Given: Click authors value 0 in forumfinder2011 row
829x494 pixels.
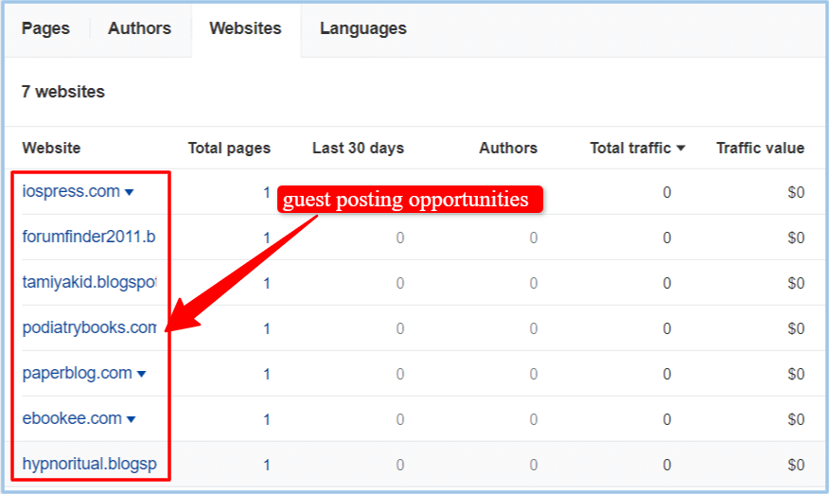Looking at the screenshot, I should 534,238.
